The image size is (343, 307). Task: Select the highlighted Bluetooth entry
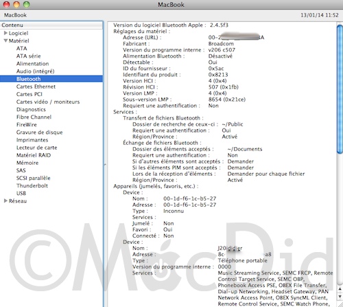tap(51, 79)
